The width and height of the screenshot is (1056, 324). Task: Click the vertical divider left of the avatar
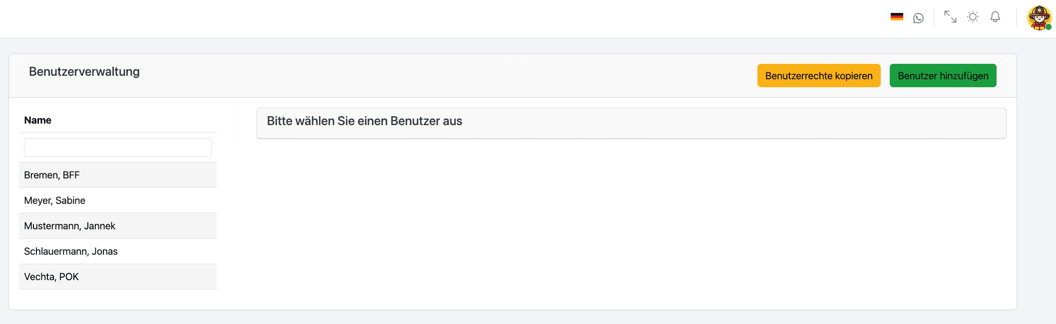(x=1017, y=18)
